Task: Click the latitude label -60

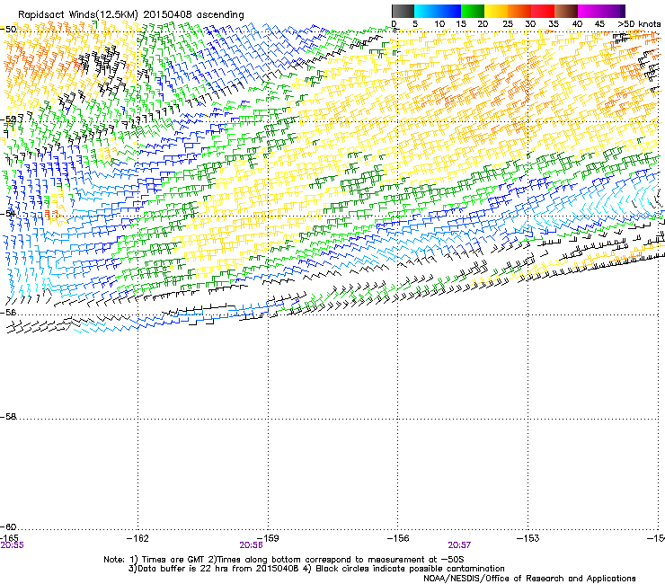Action: [x=8, y=526]
